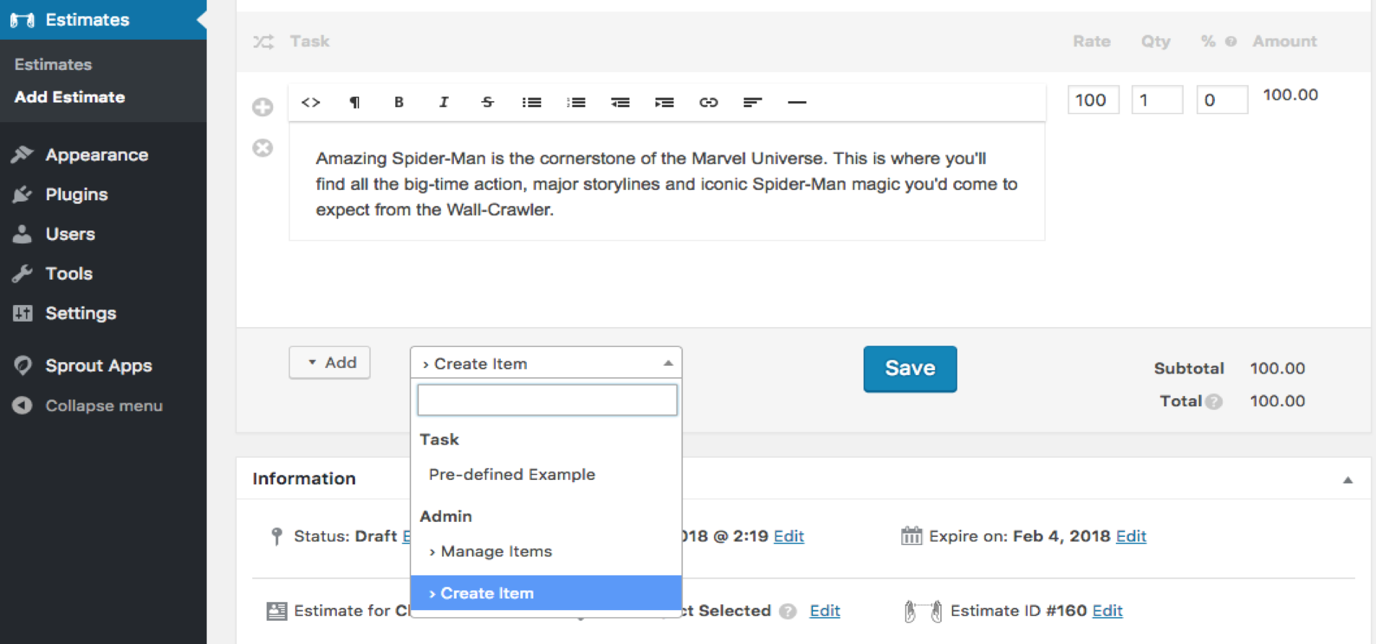1376x644 pixels.
Task: Collapse the admin sidebar menu
Action: 103,406
